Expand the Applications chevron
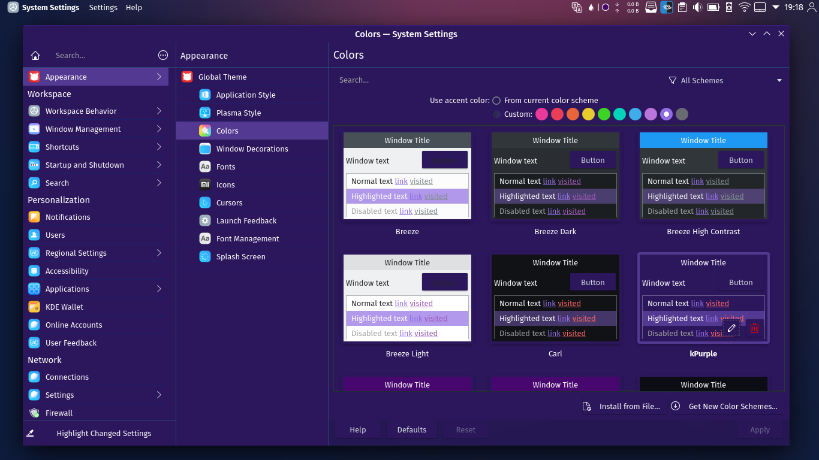819x460 pixels. [159, 289]
